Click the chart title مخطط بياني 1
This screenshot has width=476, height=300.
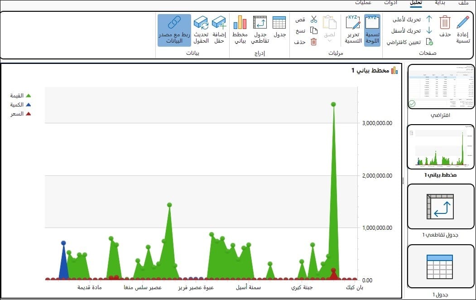pyautogui.click(x=370, y=70)
